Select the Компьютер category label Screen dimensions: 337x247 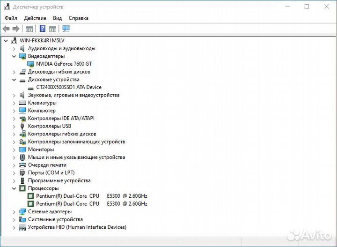coord(42,111)
